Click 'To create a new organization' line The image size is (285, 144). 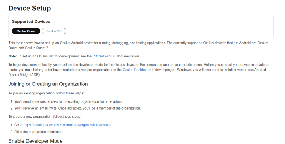[x=45, y=116]
